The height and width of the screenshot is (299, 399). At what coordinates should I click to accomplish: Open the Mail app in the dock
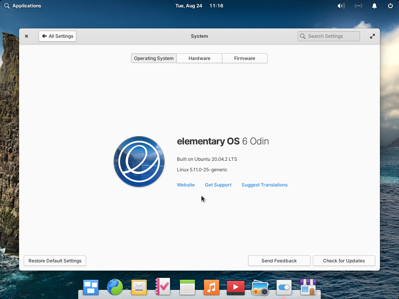(139, 287)
